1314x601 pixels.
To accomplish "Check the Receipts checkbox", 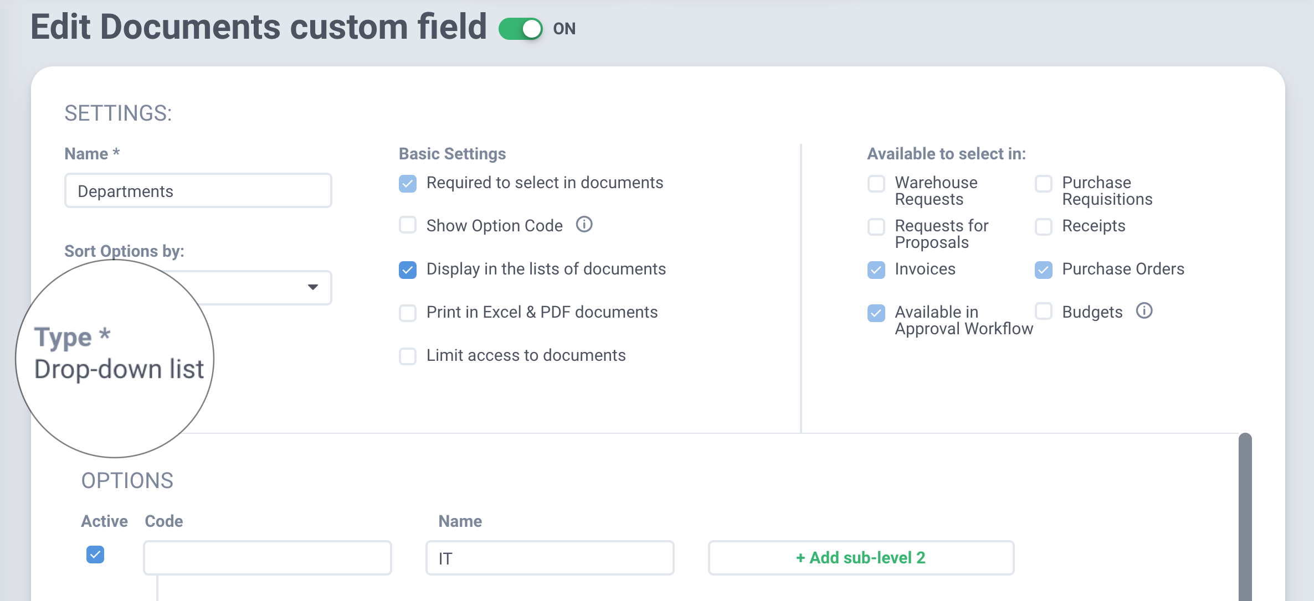I will point(1044,226).
